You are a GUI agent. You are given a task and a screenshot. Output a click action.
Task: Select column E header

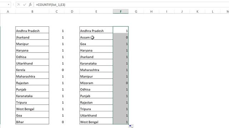coord(96,11)
